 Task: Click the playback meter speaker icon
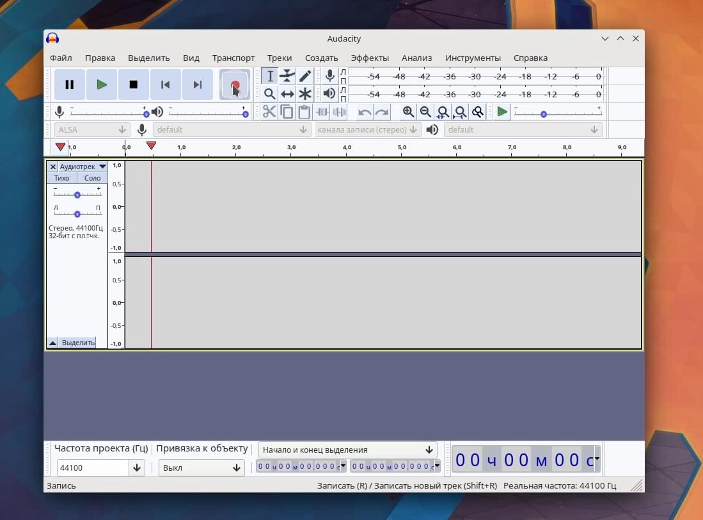[329, 93]
